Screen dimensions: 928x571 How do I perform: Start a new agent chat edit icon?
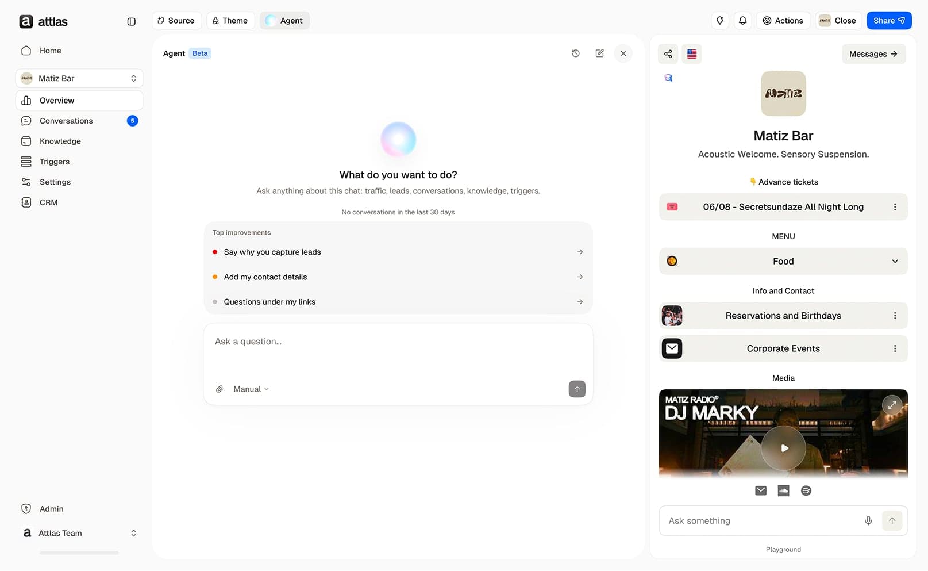point(599,53)
